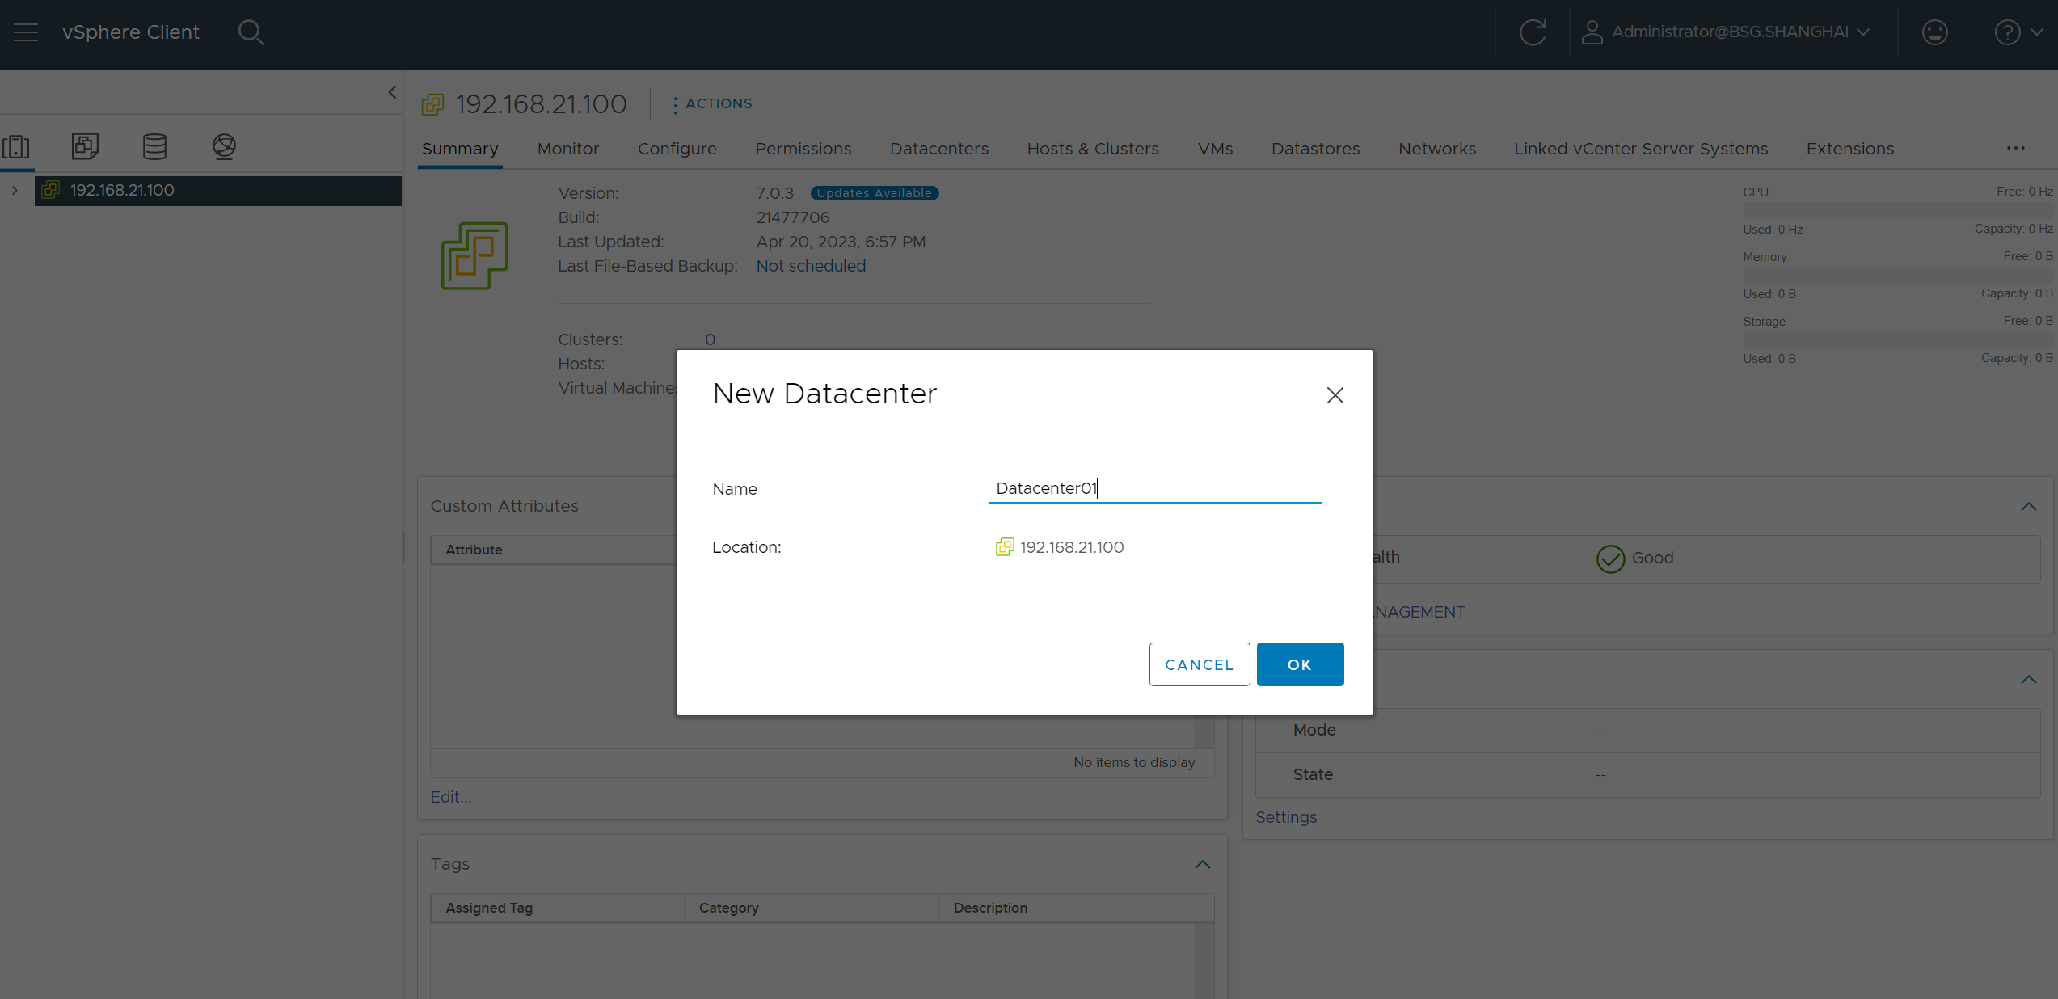Click the Settings link

point(1286,817)
